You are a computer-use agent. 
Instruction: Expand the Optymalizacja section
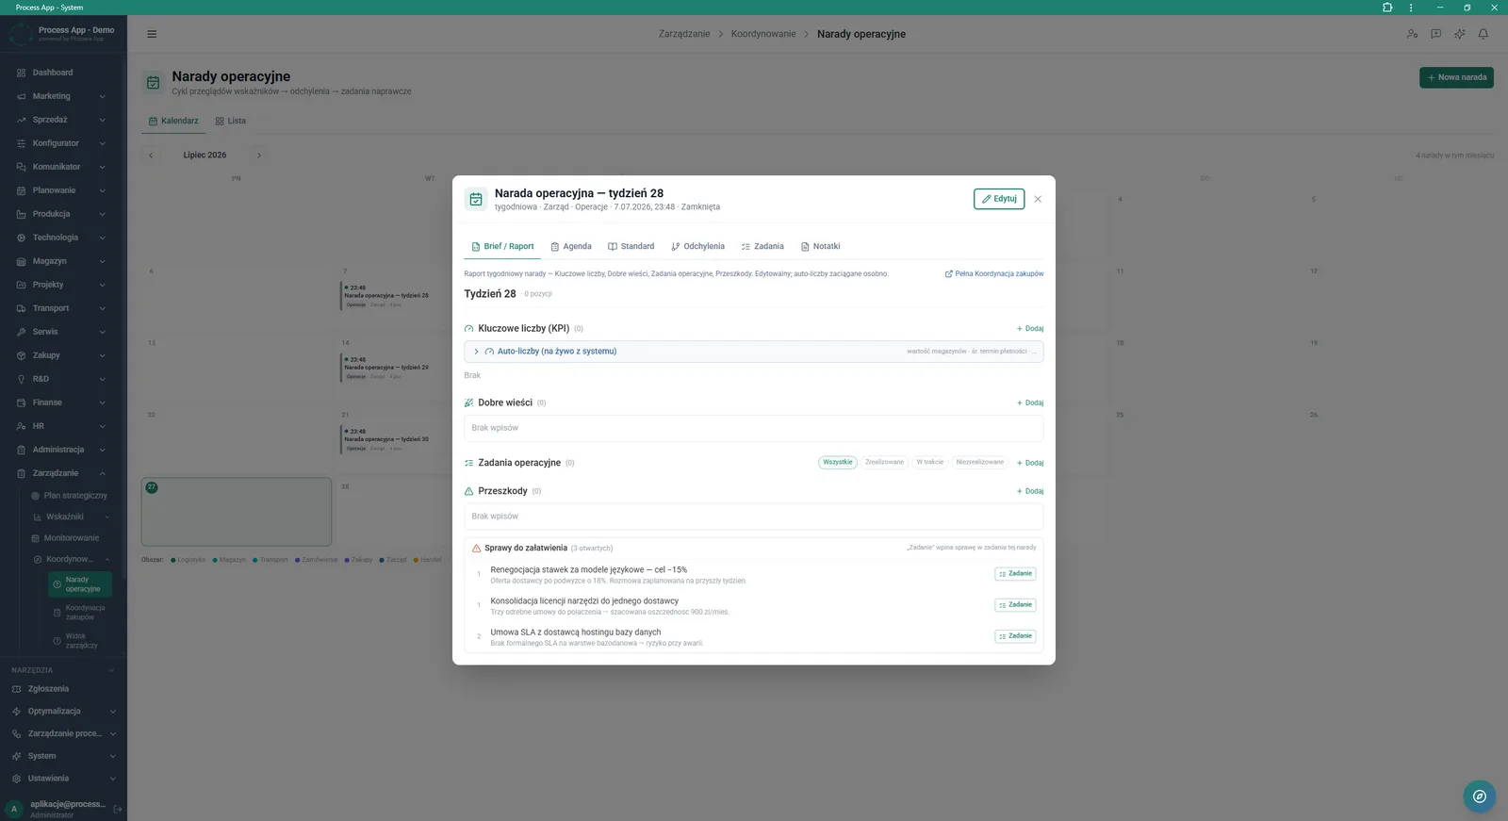pos(63,712)
